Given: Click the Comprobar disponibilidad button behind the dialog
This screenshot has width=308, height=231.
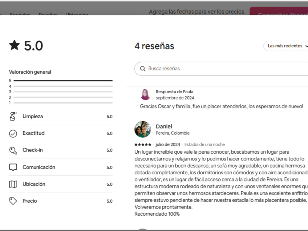Looking at the screenshot, I should 279,11.
